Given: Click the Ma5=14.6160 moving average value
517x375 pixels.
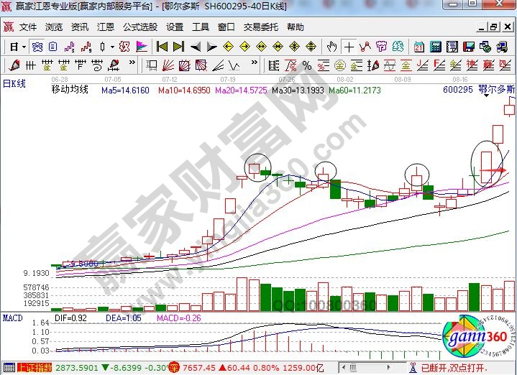Looking at the screenshot, I should tap(125, 91).
